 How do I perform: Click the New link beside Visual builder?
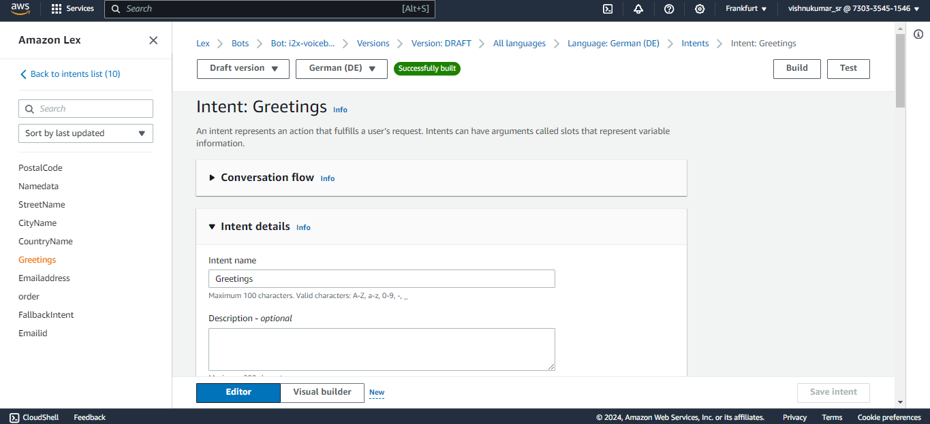[x=377, y=393]
